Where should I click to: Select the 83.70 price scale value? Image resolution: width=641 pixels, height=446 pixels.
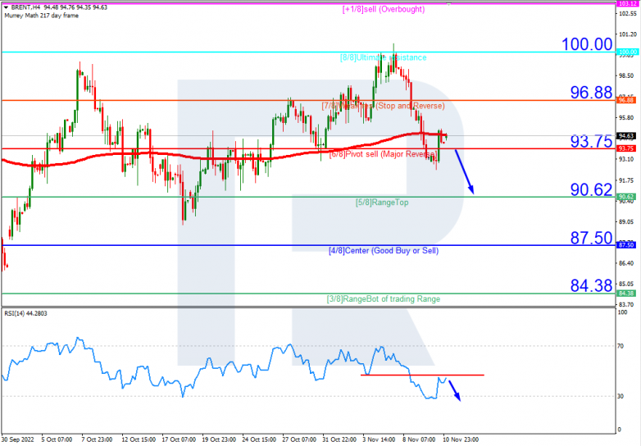pos(627,305)
